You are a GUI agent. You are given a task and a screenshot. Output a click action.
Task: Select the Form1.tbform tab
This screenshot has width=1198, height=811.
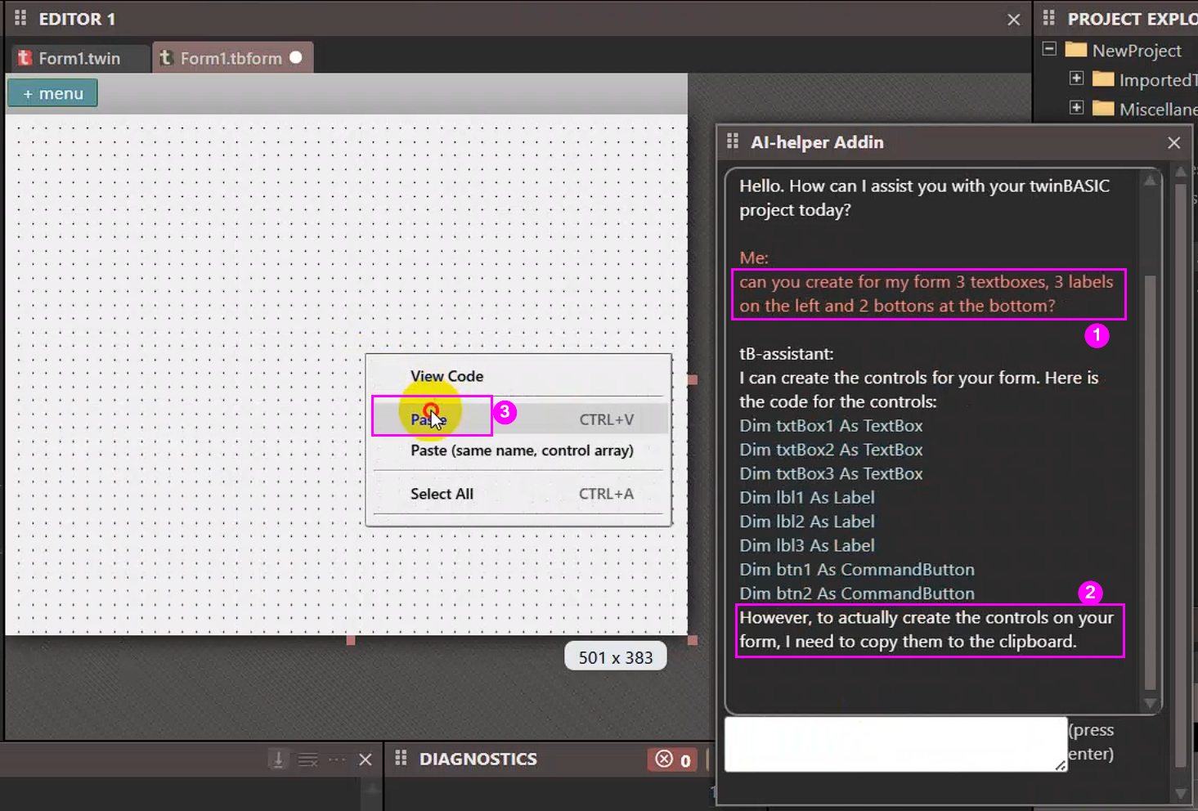(x=232, y=58)
